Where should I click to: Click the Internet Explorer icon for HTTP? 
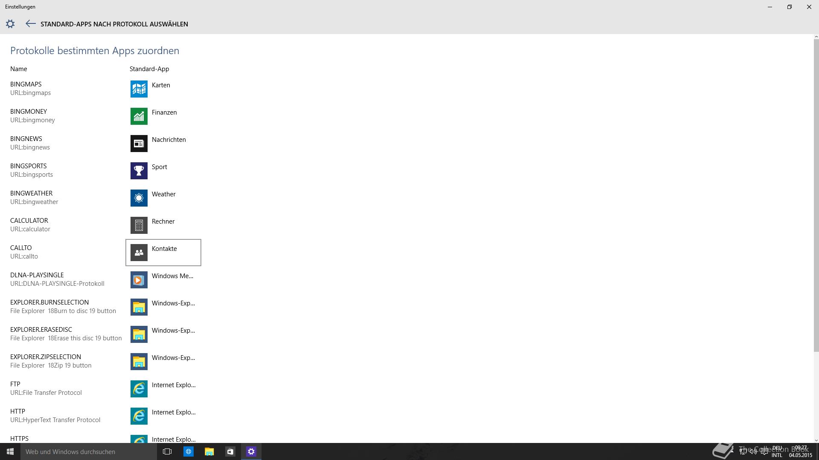tap(139, 416)
